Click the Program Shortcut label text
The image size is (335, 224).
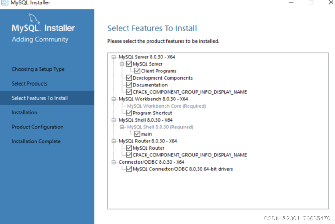pos(152,113)
